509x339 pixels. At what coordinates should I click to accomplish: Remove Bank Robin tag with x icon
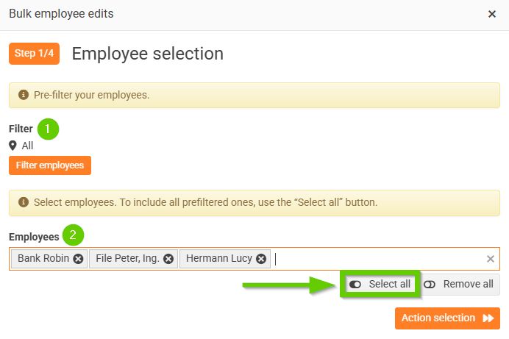78,259
